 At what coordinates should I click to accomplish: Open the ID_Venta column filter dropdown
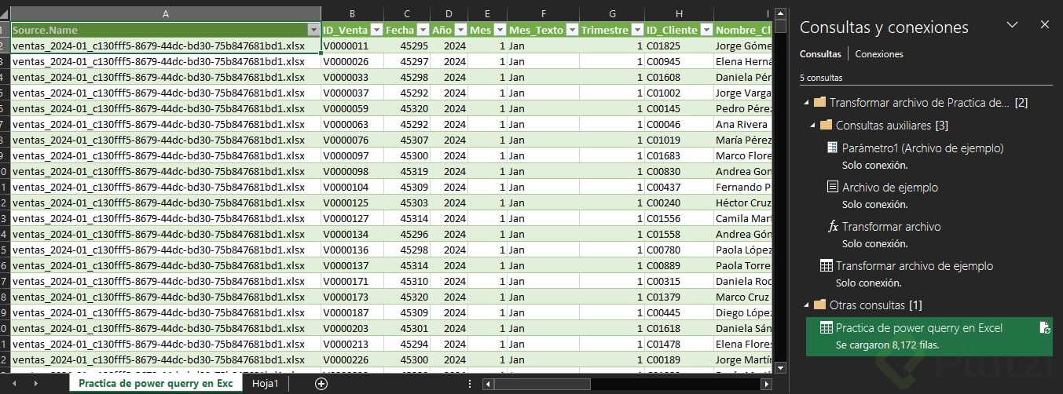point(376,31)
